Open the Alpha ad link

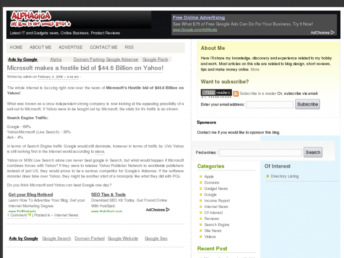[x=56, y=60]
